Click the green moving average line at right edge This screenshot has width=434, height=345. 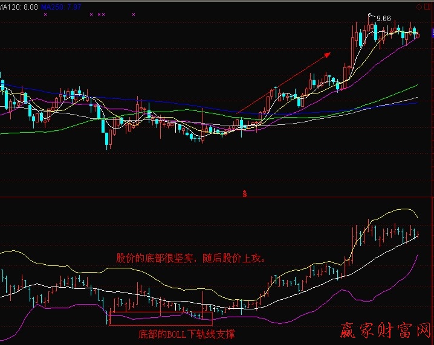[x=416, y=86]
